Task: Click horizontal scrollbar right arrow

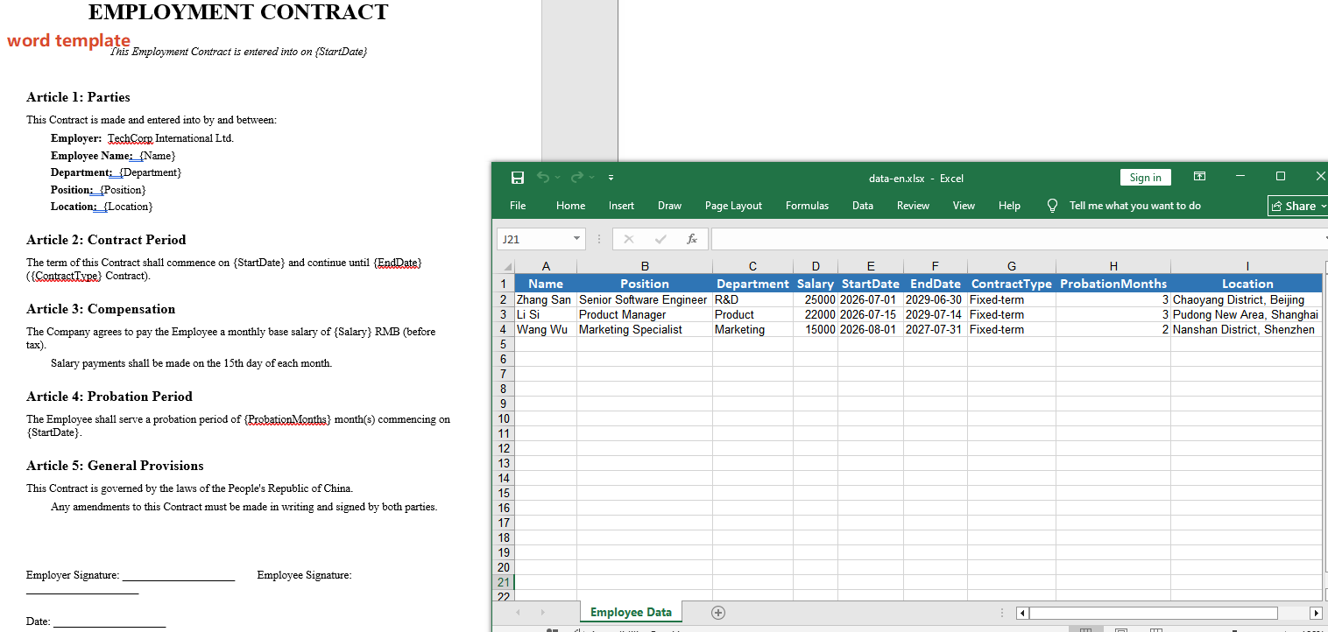Action: (x=1315, y=613)
